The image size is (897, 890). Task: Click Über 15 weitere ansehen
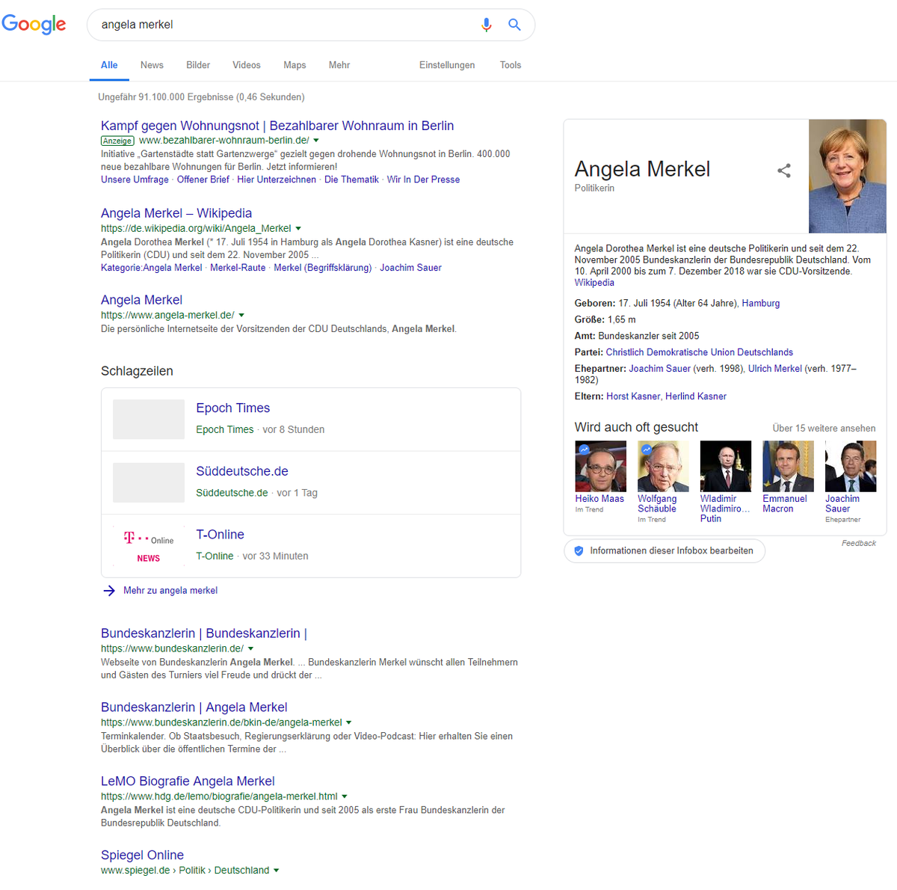(824, 429)
